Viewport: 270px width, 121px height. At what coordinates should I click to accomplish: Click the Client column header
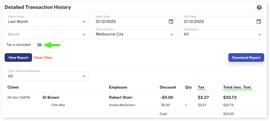pyautogui.click(x=13, y=87)
